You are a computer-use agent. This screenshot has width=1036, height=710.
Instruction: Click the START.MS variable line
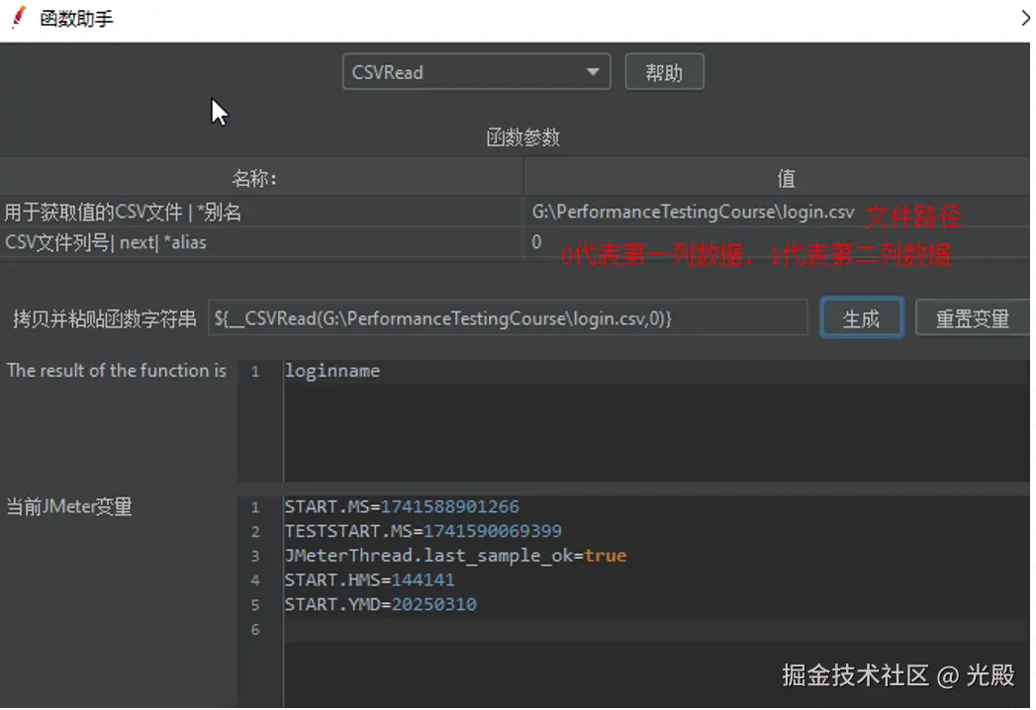tap(402, 506)
